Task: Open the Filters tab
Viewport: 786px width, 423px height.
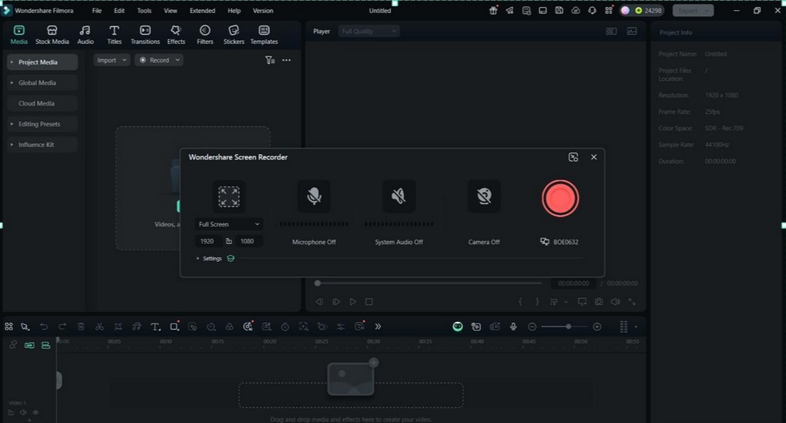Action: pos(205,35)
